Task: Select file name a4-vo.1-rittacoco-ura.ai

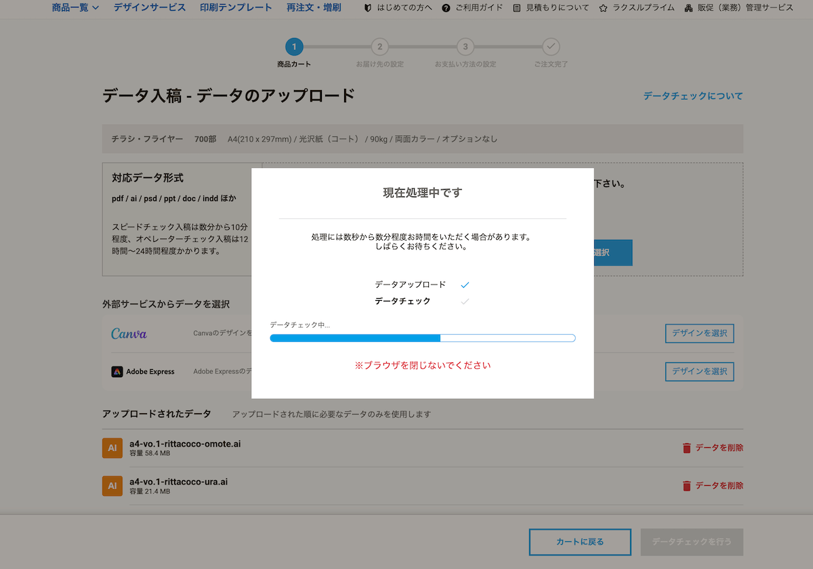Action: (178, 482)
